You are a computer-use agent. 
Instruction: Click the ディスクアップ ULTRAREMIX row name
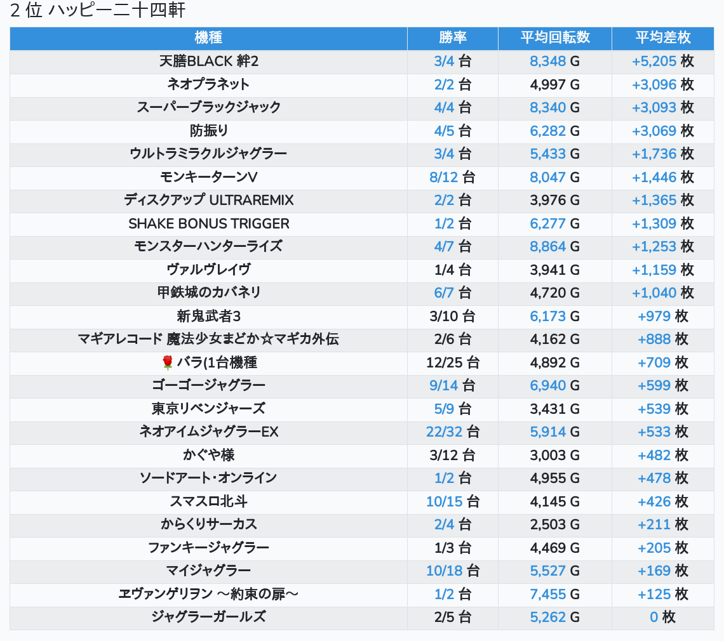[x=208, y=201]
